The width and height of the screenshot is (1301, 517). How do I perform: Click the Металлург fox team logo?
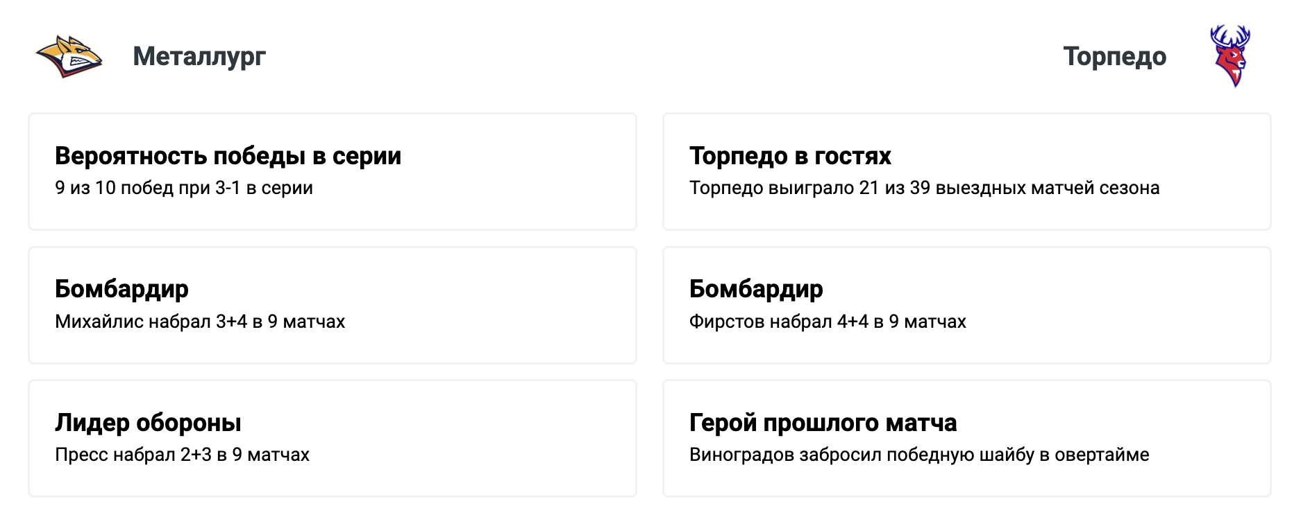click(69, 57)
